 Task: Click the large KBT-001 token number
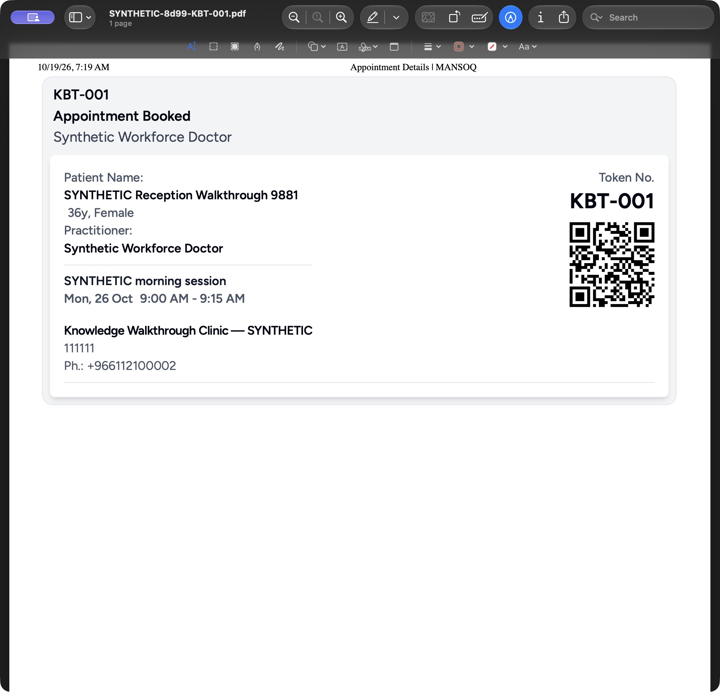[x=612, y=201]
